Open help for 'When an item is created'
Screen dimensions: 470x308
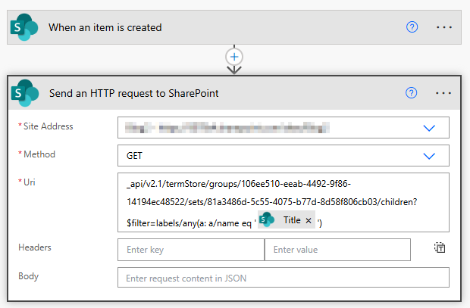coord(412,27)
